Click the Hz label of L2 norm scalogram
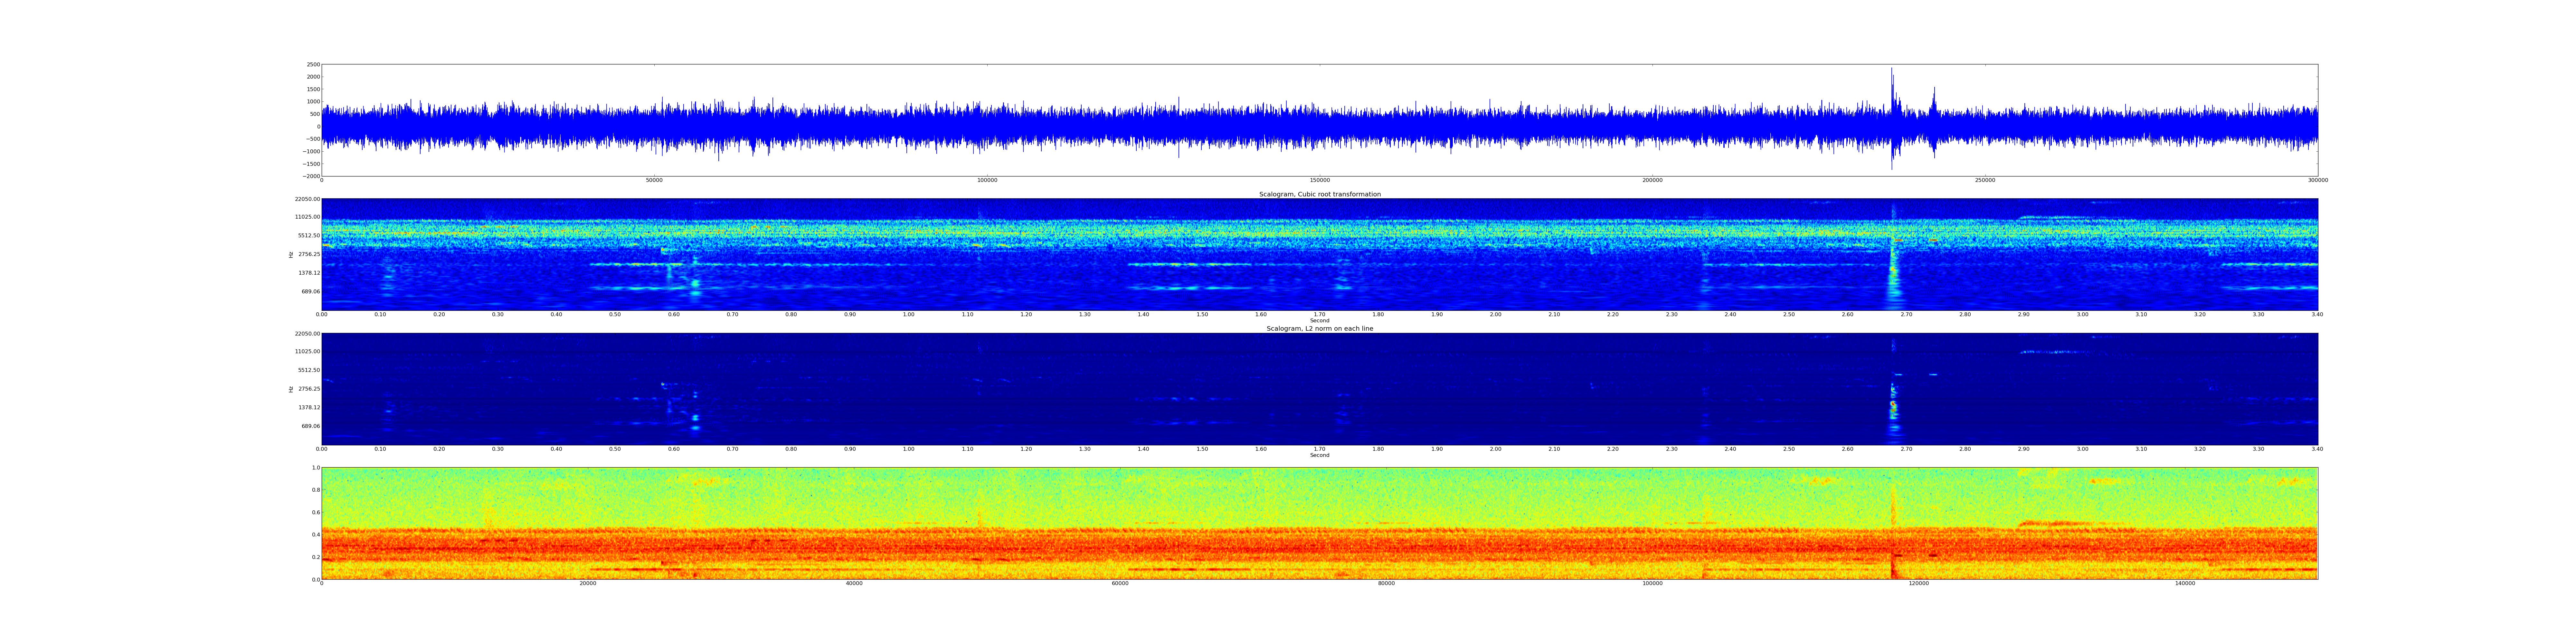Image resolution: width=2576 pixels, height=644 pixels. (291, 389)
